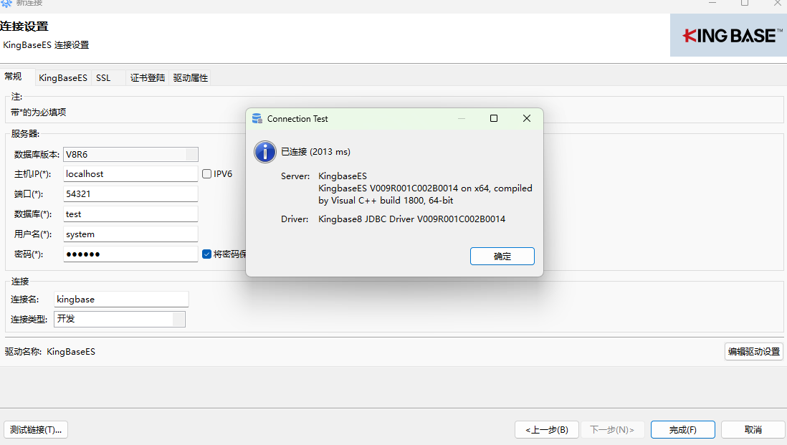787x445 pixels.
Task: Click the 连接名 field containing kingbase
Action: (x=121, y=299)
